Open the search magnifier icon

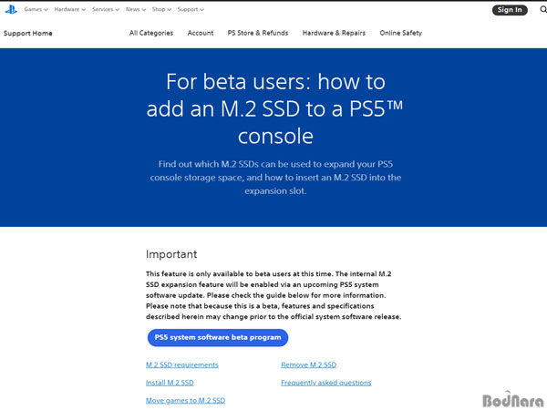(x=543, y=10)
